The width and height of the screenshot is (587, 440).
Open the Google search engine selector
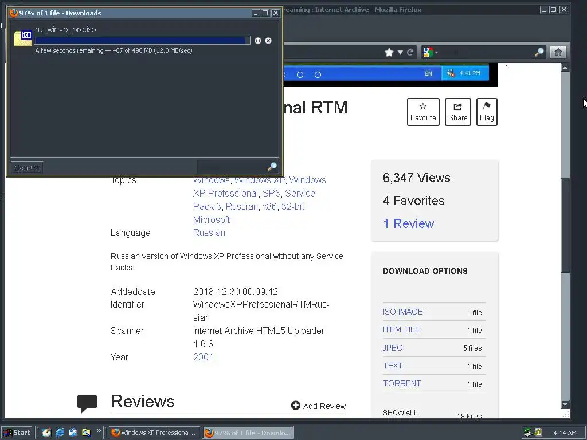430,52
